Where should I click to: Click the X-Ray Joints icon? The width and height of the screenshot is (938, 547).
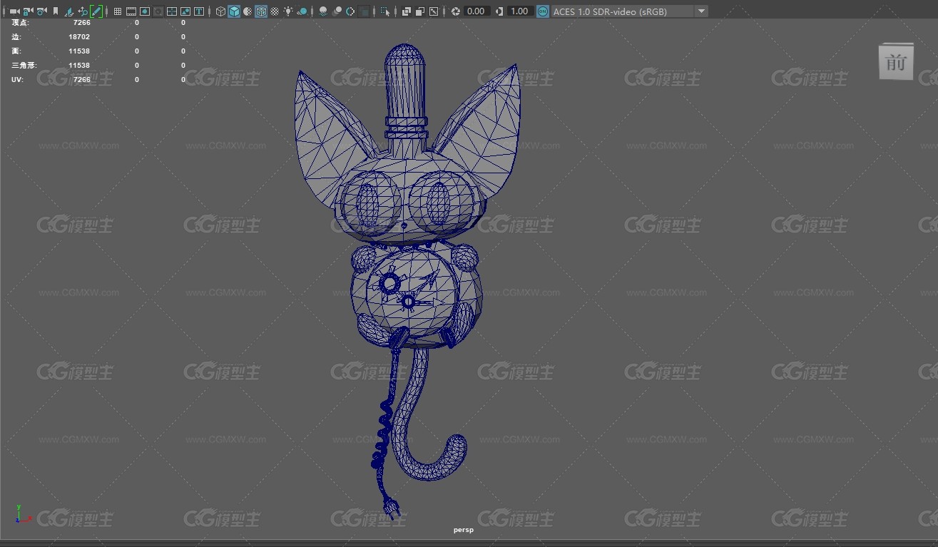pyautogui.click(x=433, y=11)
